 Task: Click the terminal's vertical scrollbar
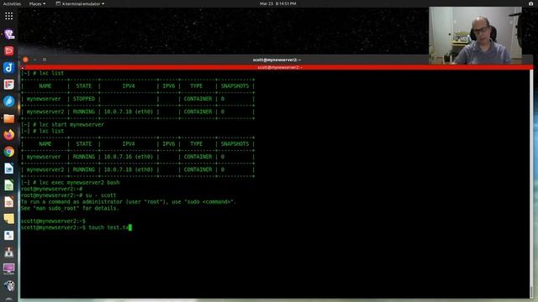[531, 184]
